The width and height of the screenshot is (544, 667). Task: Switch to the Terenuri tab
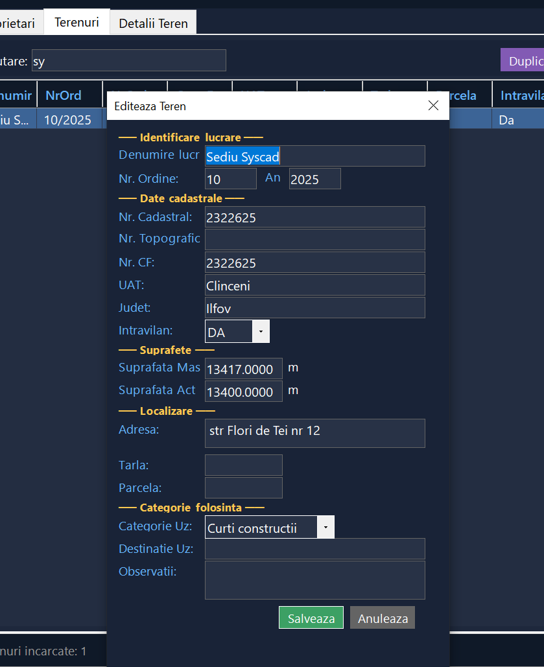(77, 23)
